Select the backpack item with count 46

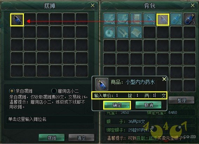click(x=110, y=19)
